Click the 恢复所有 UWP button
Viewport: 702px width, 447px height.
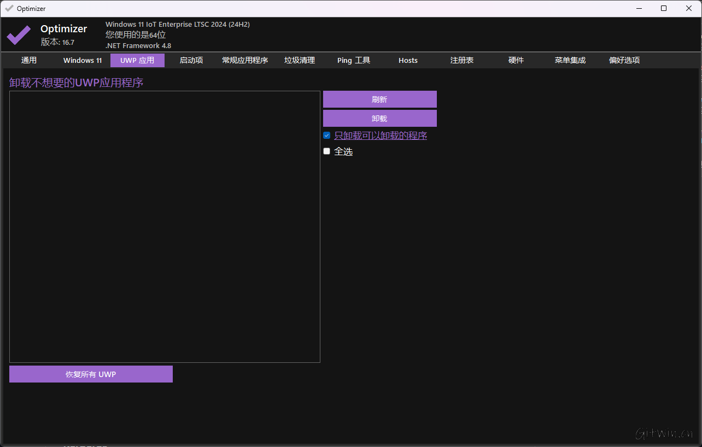coord(91,374)
